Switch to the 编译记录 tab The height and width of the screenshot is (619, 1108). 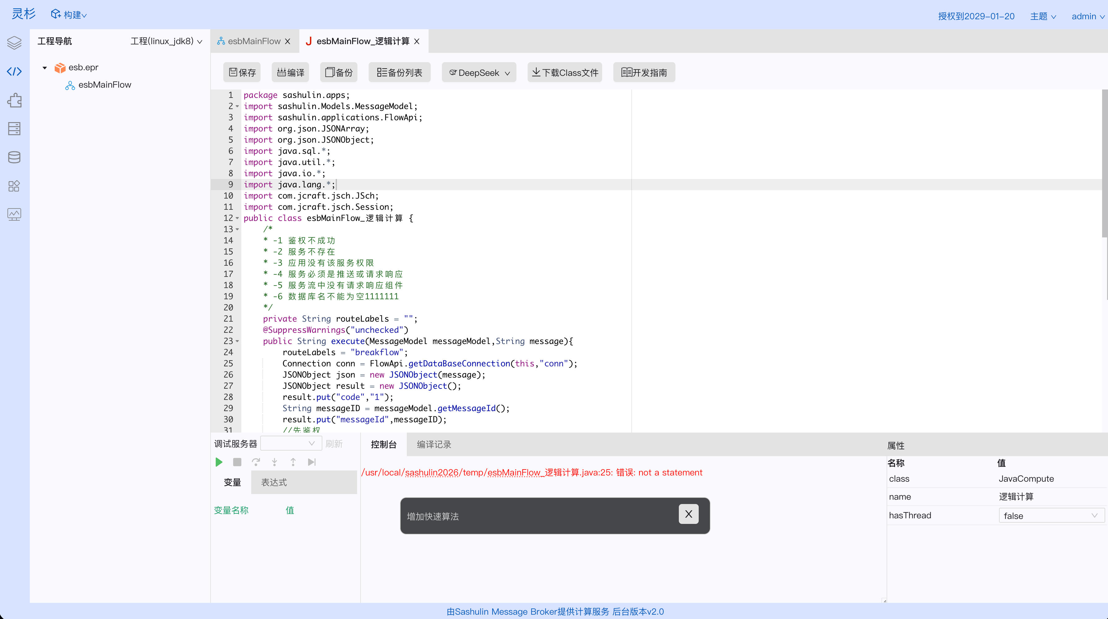pyautogui.click(x=434, y=444)
